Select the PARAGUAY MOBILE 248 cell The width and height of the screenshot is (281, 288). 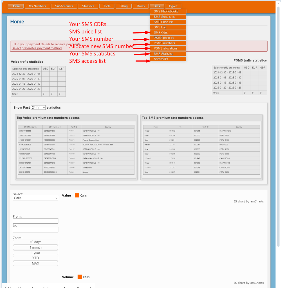point(108,158)
